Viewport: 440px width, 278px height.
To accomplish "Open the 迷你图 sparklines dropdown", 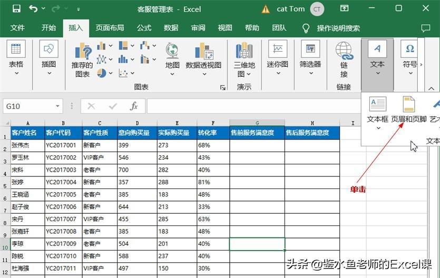I will pyautogui.click(x=278, y=58).
